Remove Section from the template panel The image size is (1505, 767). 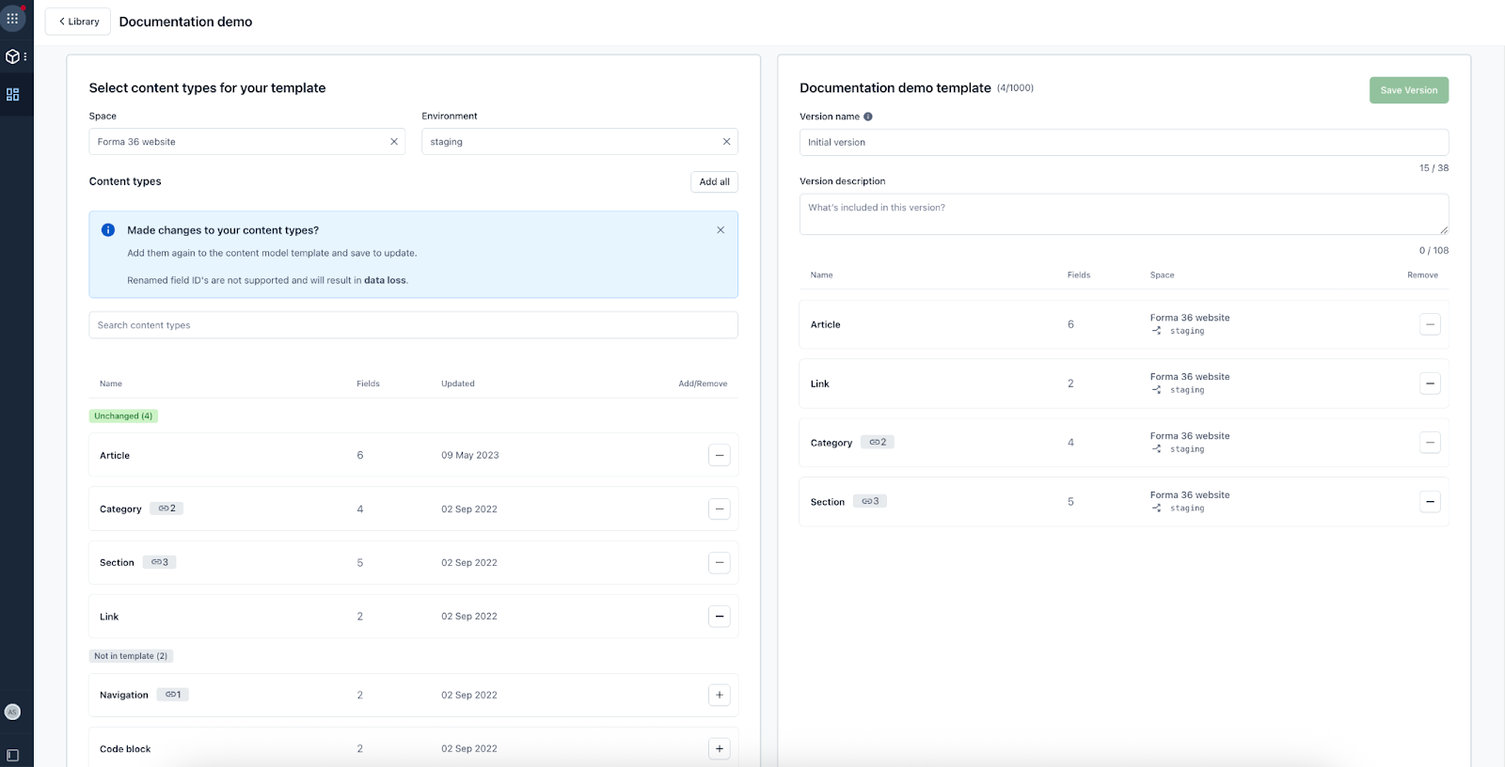click(1430, 502)
